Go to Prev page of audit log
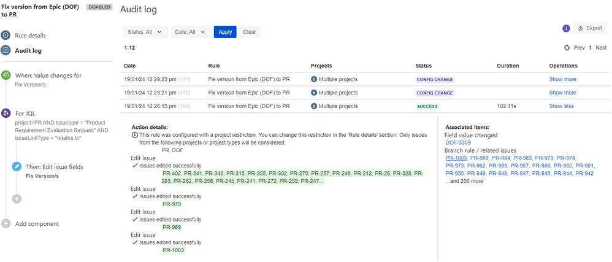The height and width of the screenshot is (262, 612). coord(579,48)
